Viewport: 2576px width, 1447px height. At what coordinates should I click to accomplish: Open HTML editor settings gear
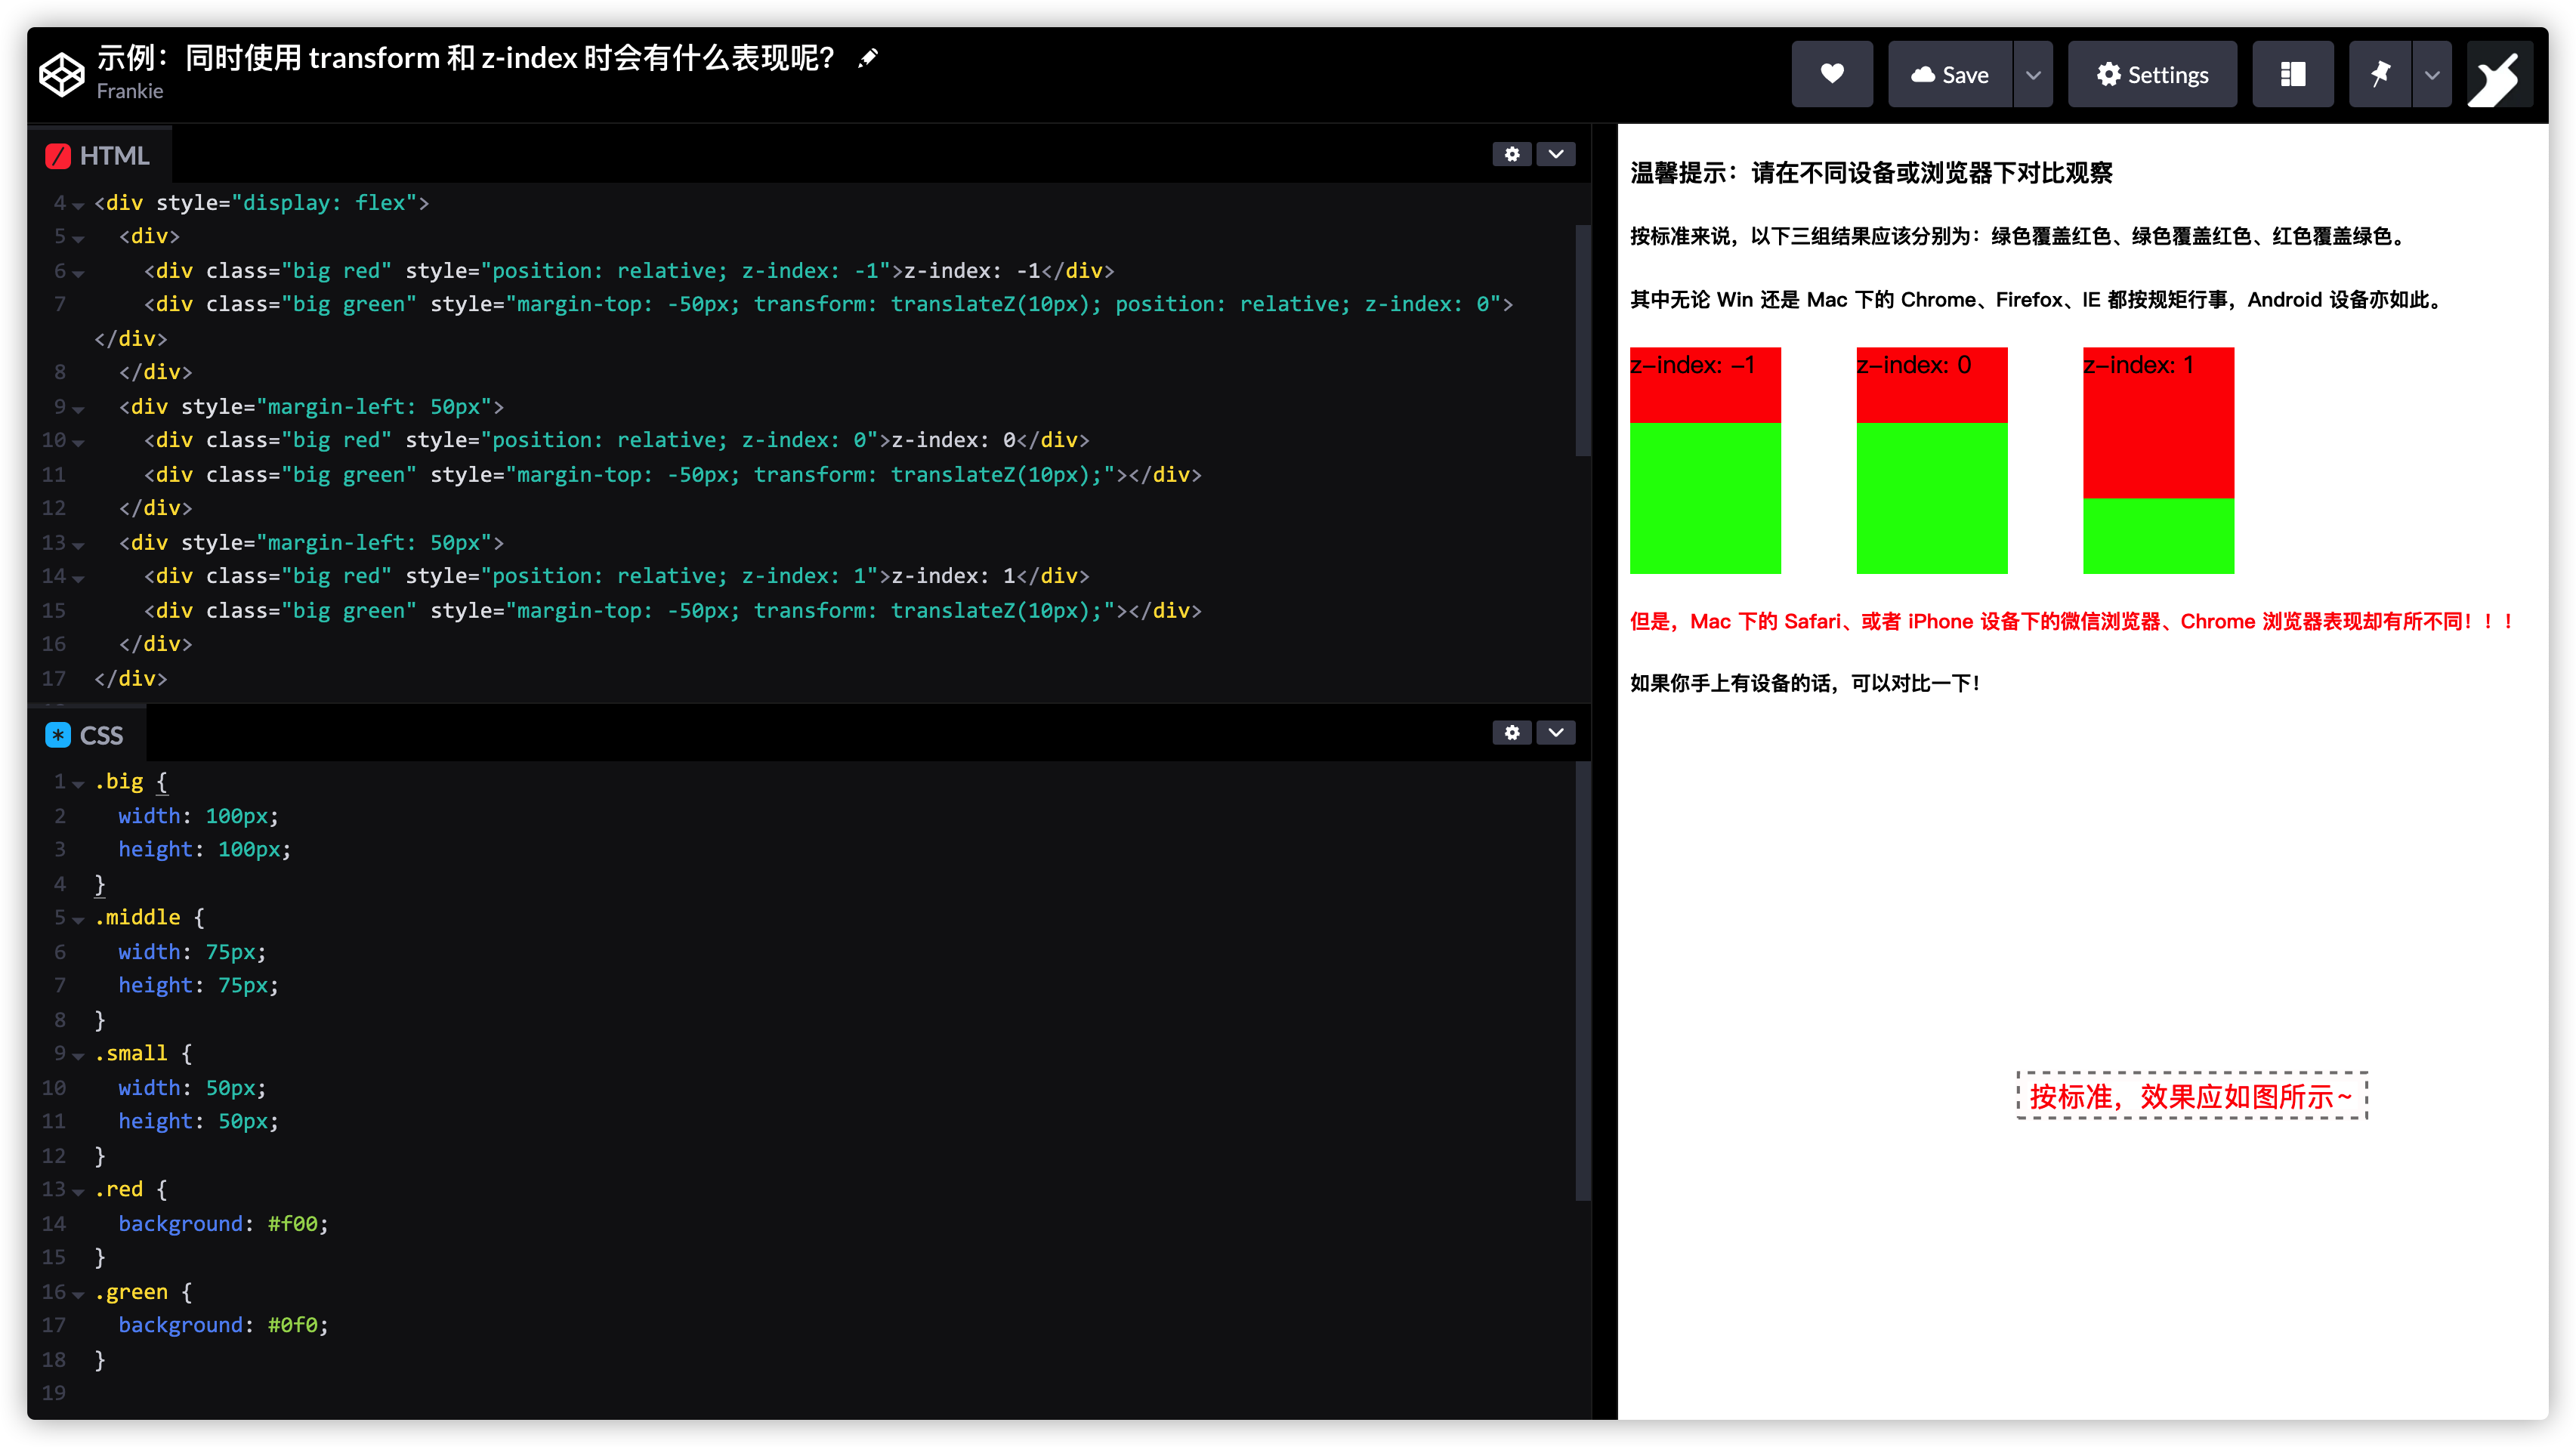(1511, 154)
